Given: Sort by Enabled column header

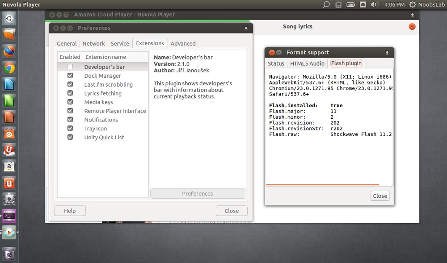Looking at the screenshot, I should click(x=70, y=57).
